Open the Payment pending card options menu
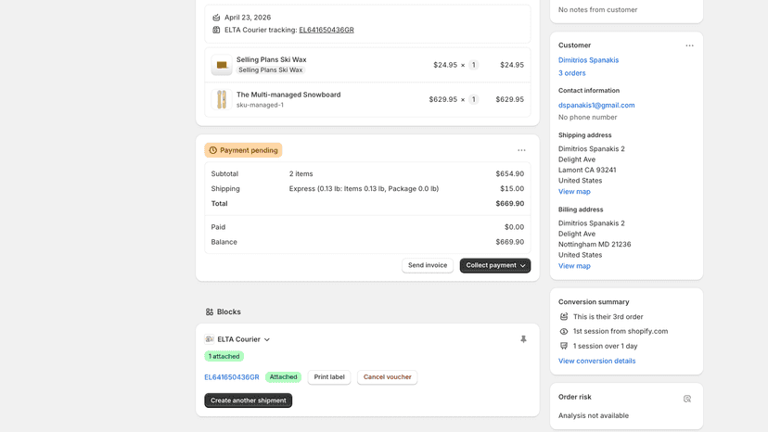The width and height of the screenshot is (768, 432). 521,150
